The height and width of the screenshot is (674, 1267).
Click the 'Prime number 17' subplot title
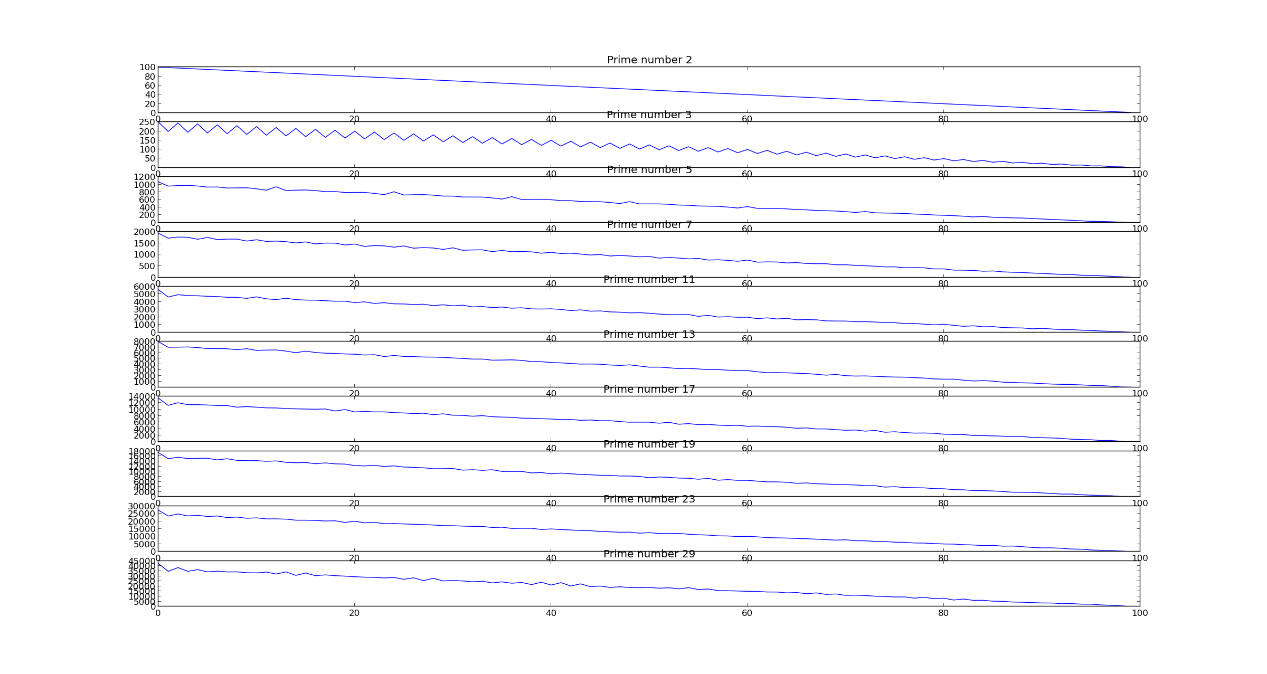tap(649, 390)
